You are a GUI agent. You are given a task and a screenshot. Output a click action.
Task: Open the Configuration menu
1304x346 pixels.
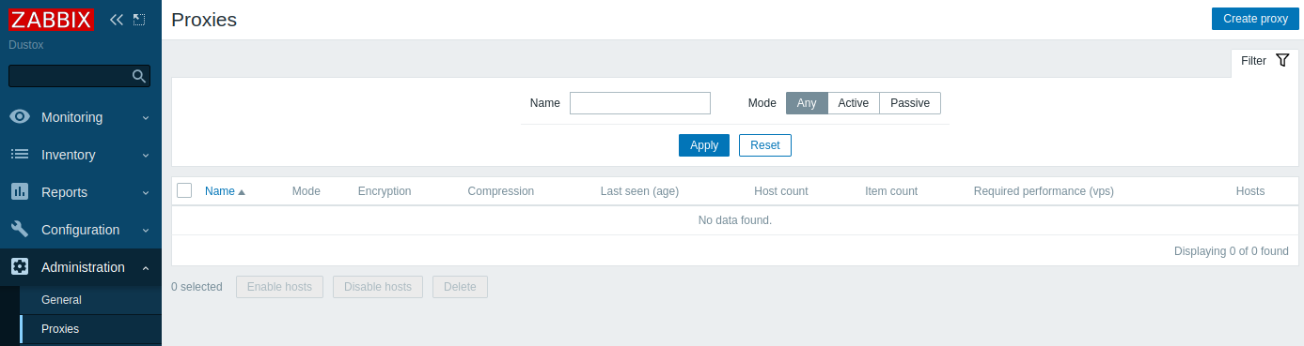[x=81, y=230]
